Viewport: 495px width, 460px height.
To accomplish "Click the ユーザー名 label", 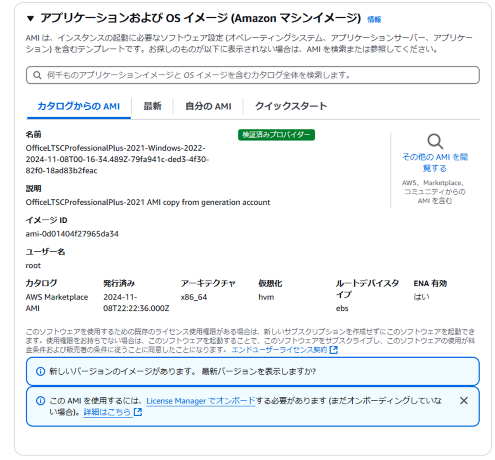I will (x=45, y=252).
